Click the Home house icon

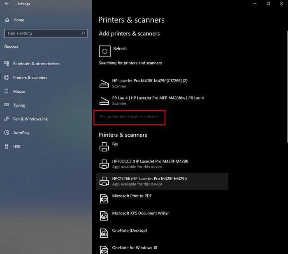click(x=7, y=20)
